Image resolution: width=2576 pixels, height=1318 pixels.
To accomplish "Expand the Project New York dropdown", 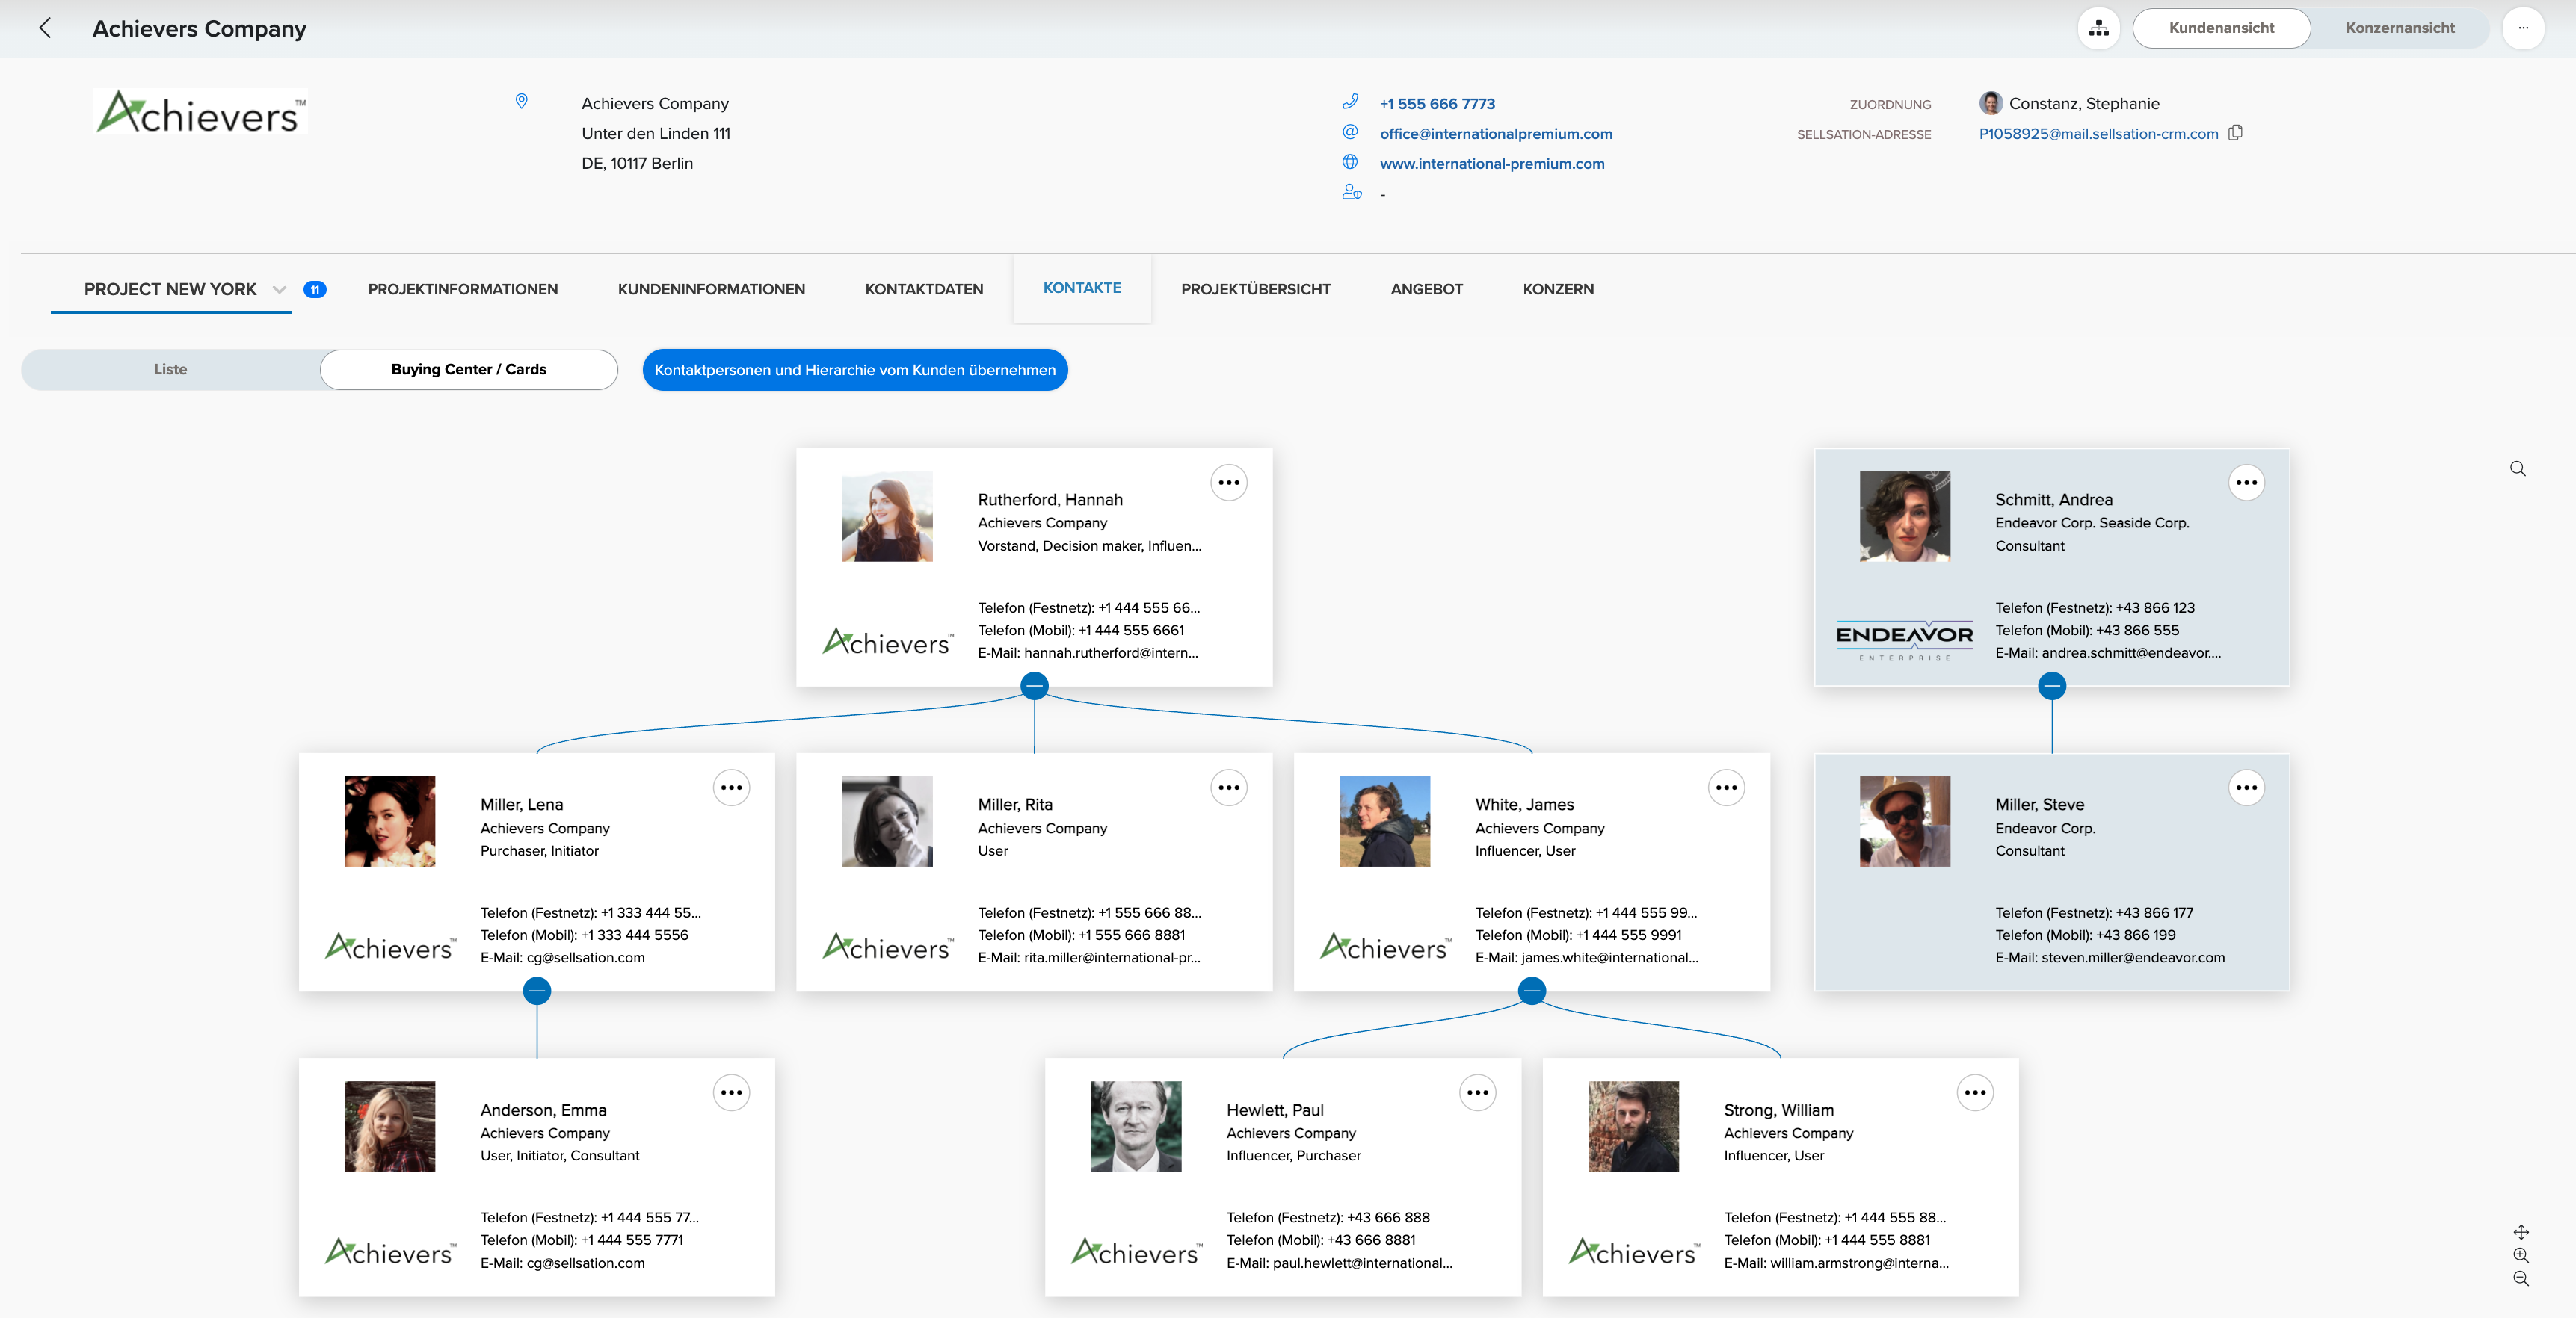I will pyautogui.click(x=280, y=290).
